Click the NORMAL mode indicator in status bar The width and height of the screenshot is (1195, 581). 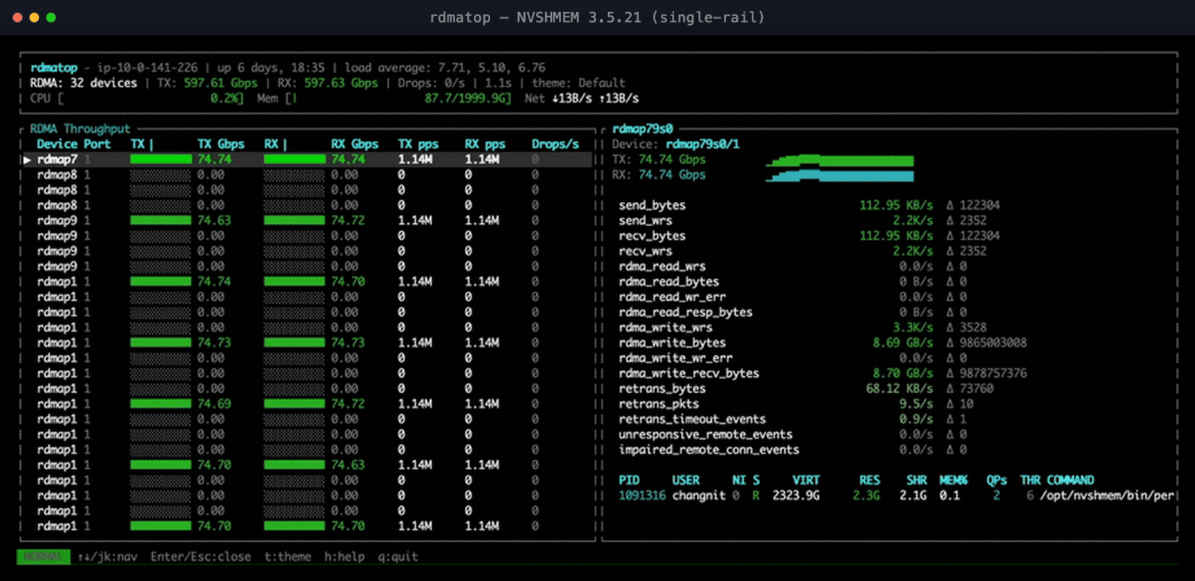[x=43, y=556]
